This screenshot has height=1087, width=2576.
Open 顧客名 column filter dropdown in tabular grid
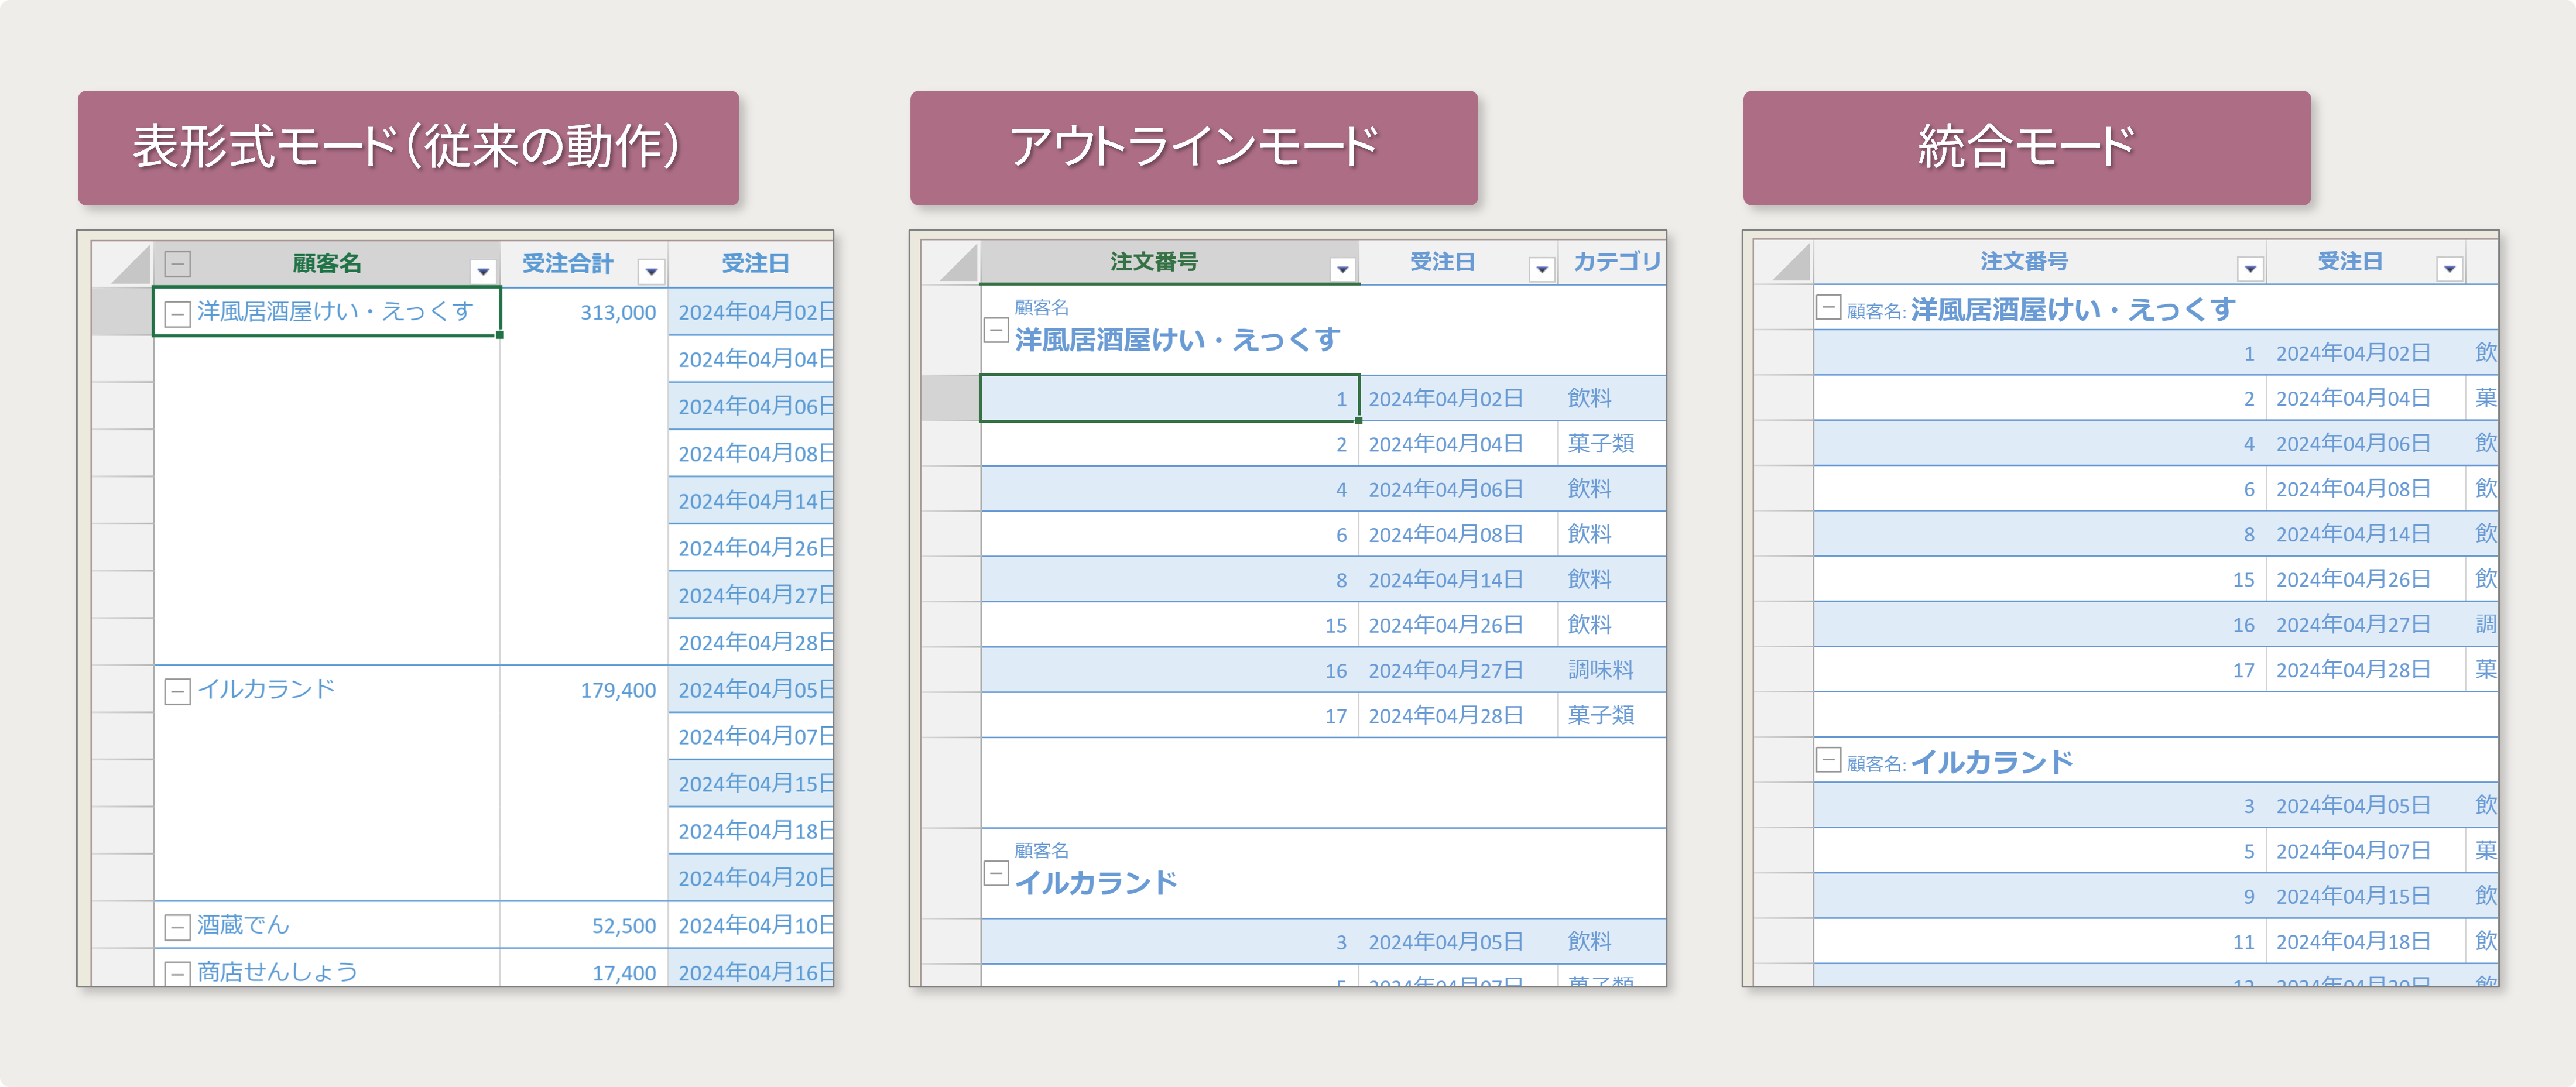483,271
